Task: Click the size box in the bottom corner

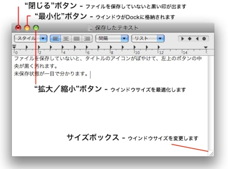Action: 211,154
